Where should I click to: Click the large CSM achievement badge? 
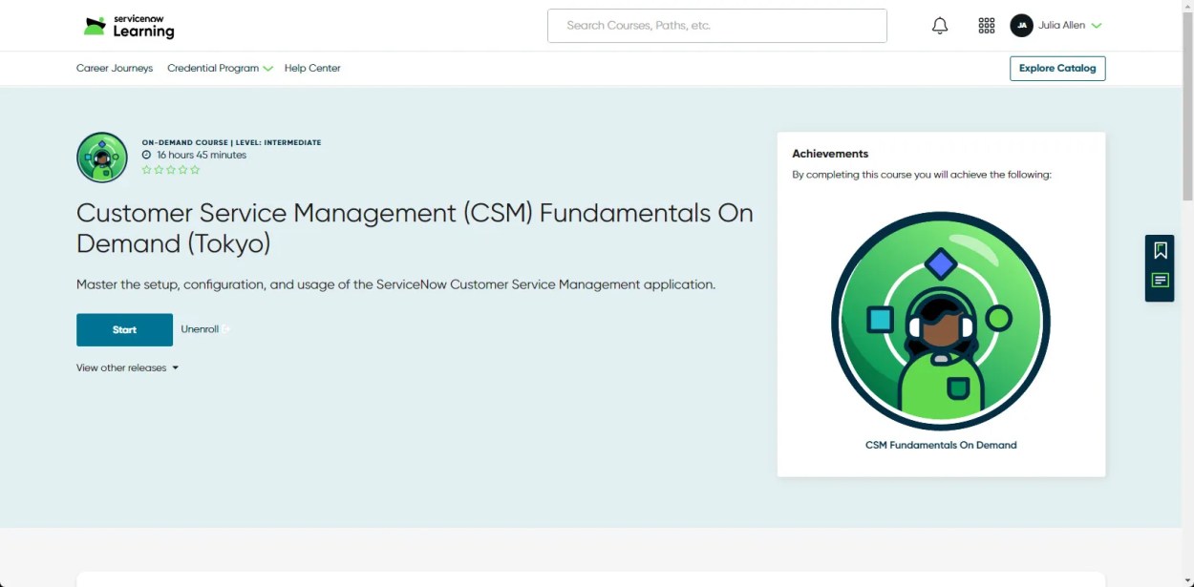(x=941, y=322)
